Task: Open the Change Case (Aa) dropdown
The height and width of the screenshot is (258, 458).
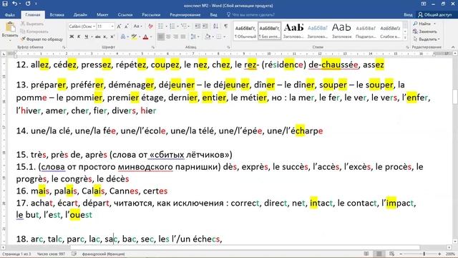Action: coord(137,27)
